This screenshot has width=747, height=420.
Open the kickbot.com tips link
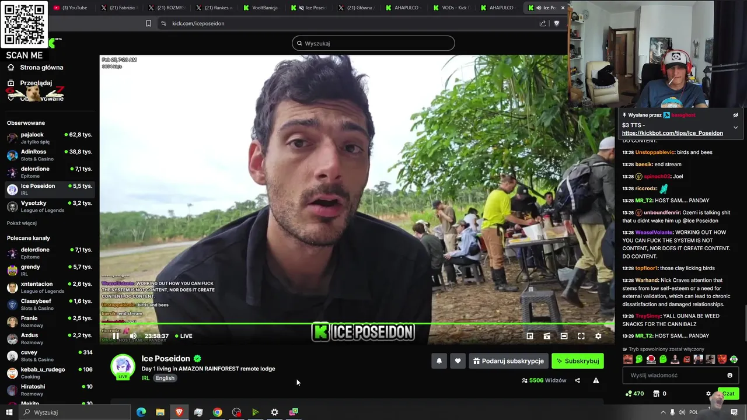[x=672, y=133]
